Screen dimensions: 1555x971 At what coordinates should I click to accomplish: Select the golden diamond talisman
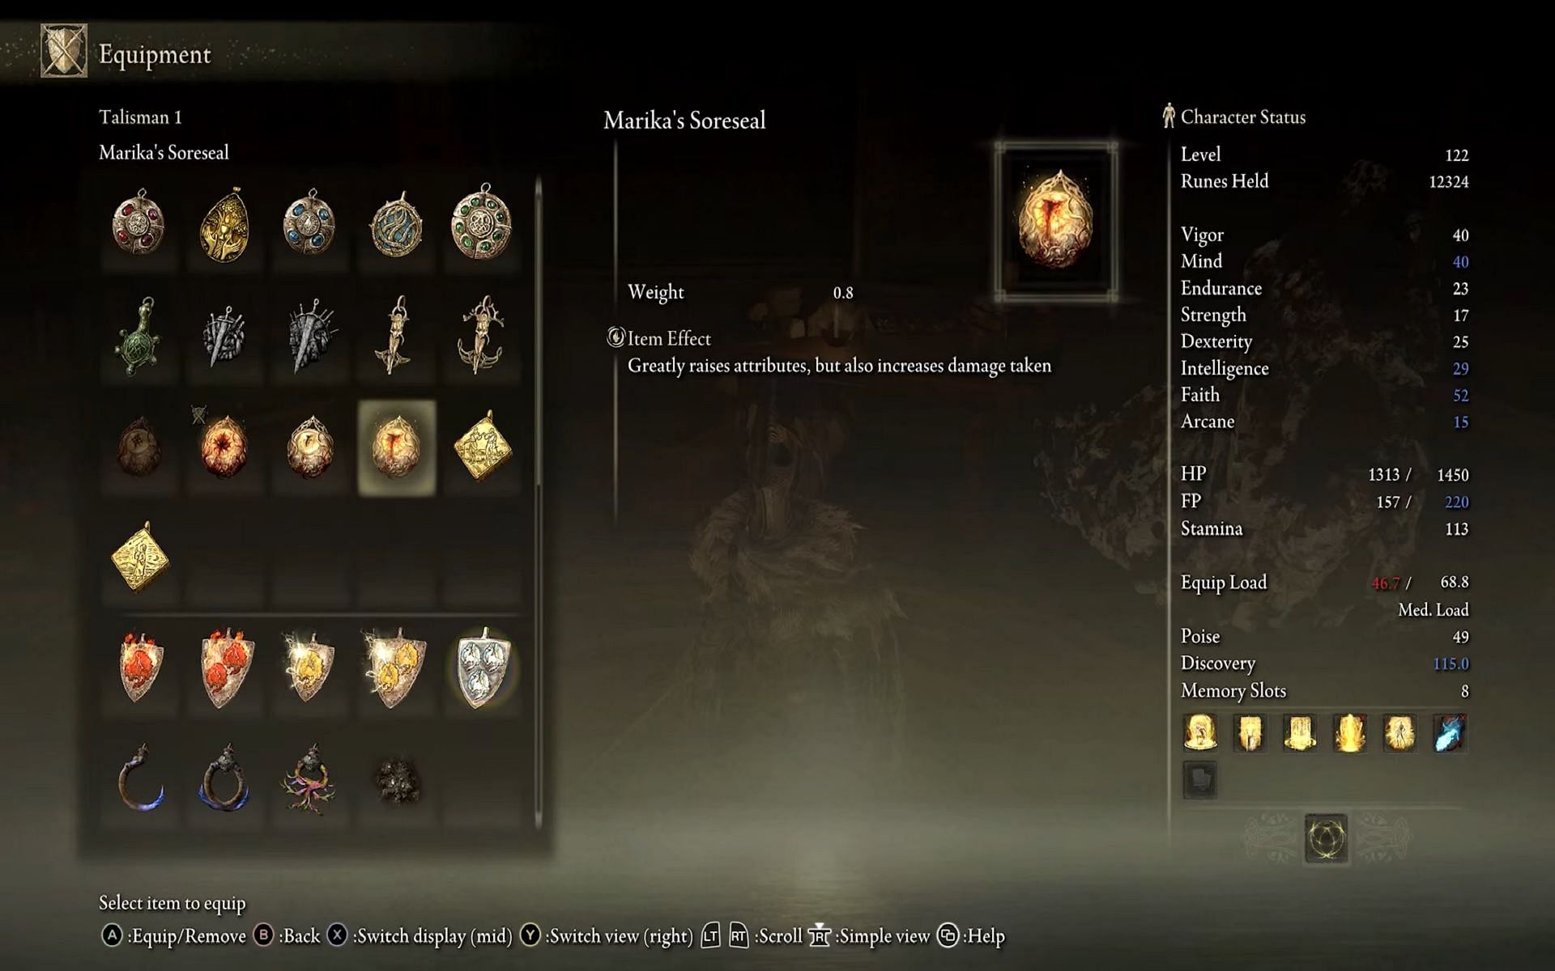click(x=481, y=447)
